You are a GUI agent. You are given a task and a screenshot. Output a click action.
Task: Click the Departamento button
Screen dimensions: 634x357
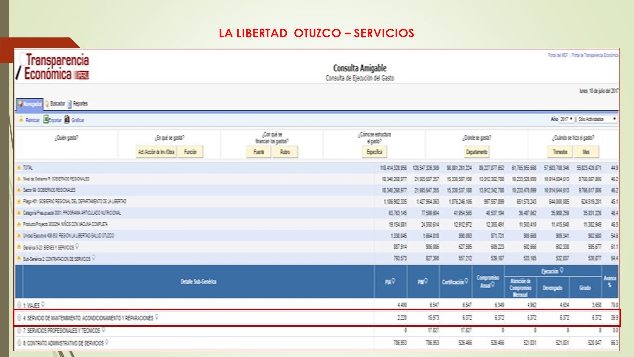[x=476, y=152]
